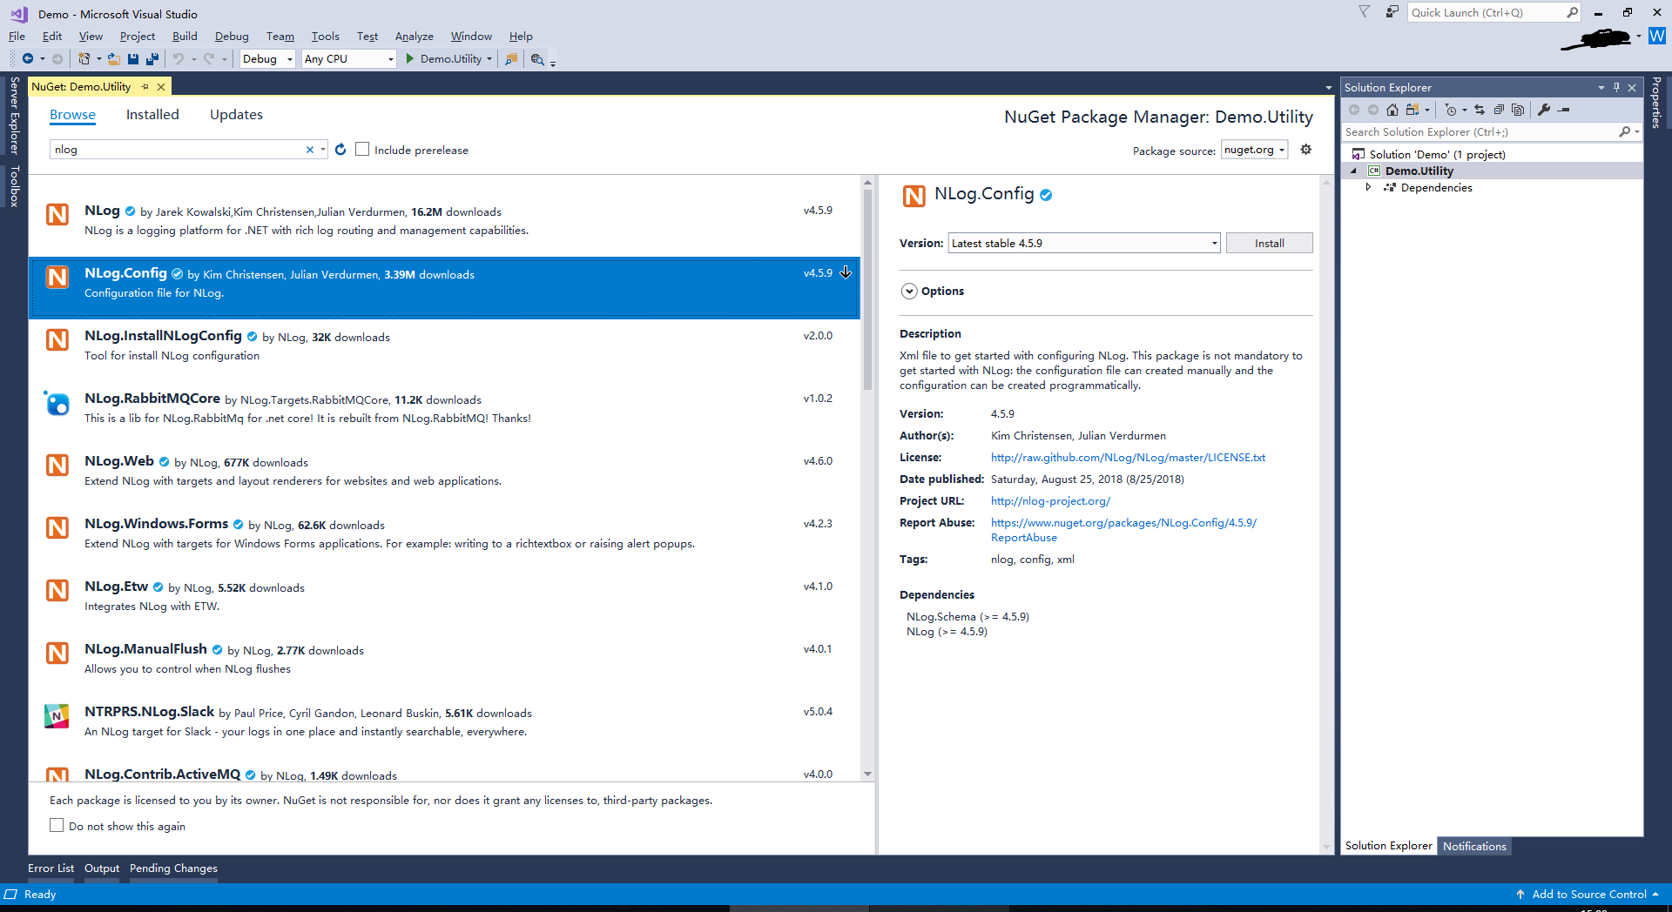Switch to the Installed tab
1672x912 pixels.
(x=152, y=115)
